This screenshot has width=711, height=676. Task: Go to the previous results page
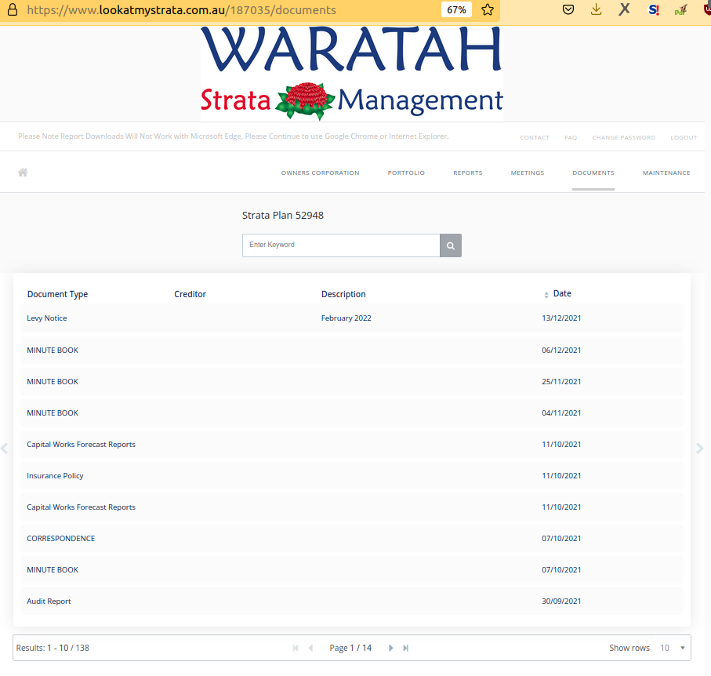(310, 648)
